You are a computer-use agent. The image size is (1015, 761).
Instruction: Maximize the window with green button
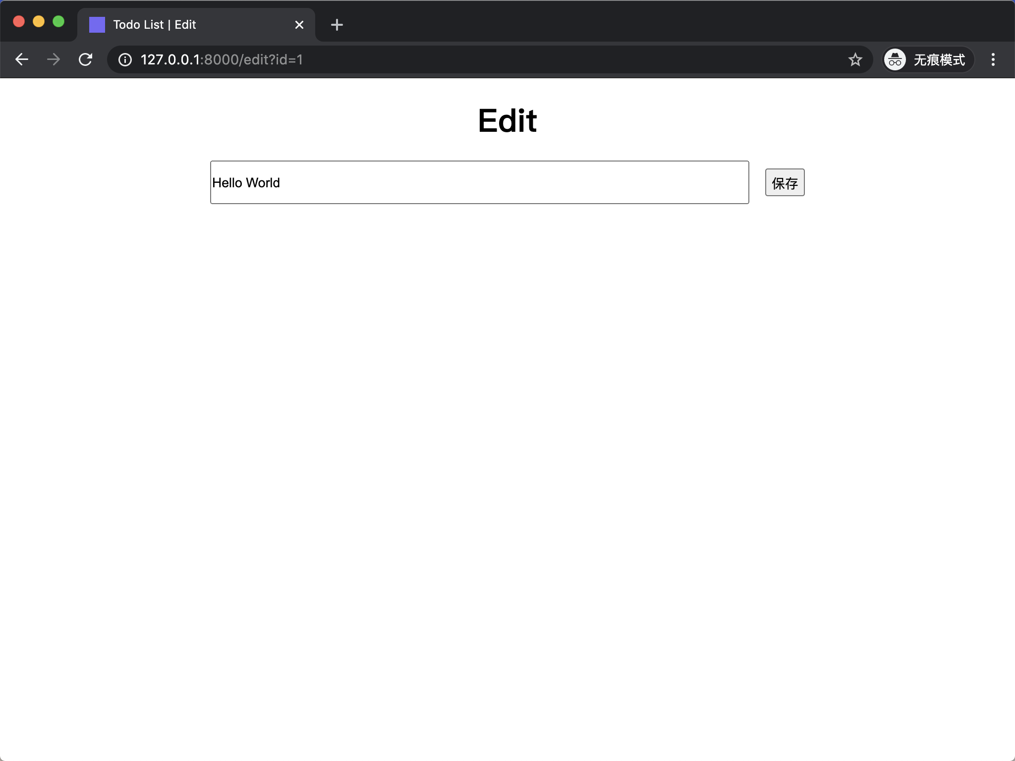58,21
